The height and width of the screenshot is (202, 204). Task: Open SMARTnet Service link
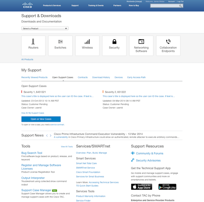point(86,168)
